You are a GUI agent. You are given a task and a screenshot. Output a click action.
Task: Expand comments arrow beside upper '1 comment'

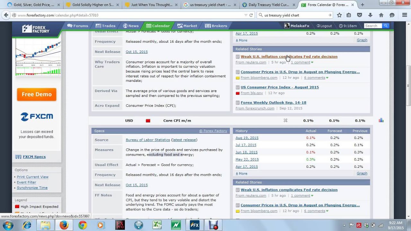tap(312, 62)
